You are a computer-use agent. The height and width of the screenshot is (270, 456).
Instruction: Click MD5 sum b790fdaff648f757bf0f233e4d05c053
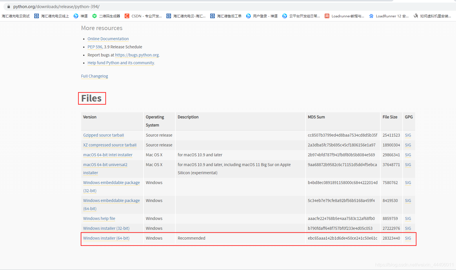(x=340, y=228)
